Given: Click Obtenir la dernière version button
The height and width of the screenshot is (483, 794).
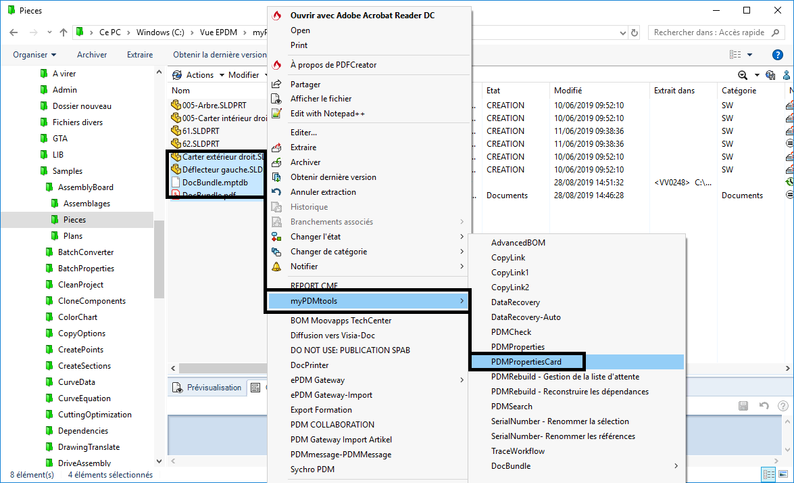Looking at the screenshot, I should pyautogui.click(x=220, y=55).
